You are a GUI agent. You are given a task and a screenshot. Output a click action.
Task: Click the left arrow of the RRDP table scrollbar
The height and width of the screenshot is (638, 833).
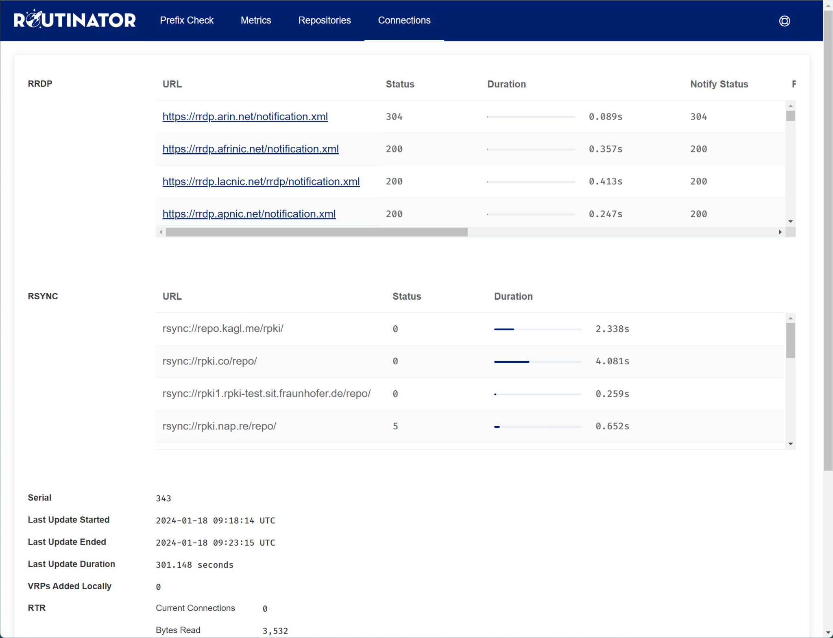[161, 232]
